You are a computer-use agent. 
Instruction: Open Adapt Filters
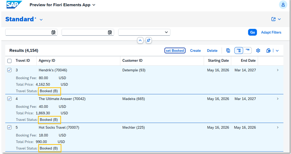pyautogui.click(x=271, y=32)
